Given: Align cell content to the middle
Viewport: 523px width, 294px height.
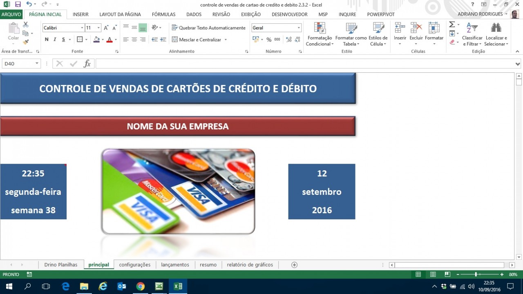Looking at the screenshot, I should pos(134,28).
